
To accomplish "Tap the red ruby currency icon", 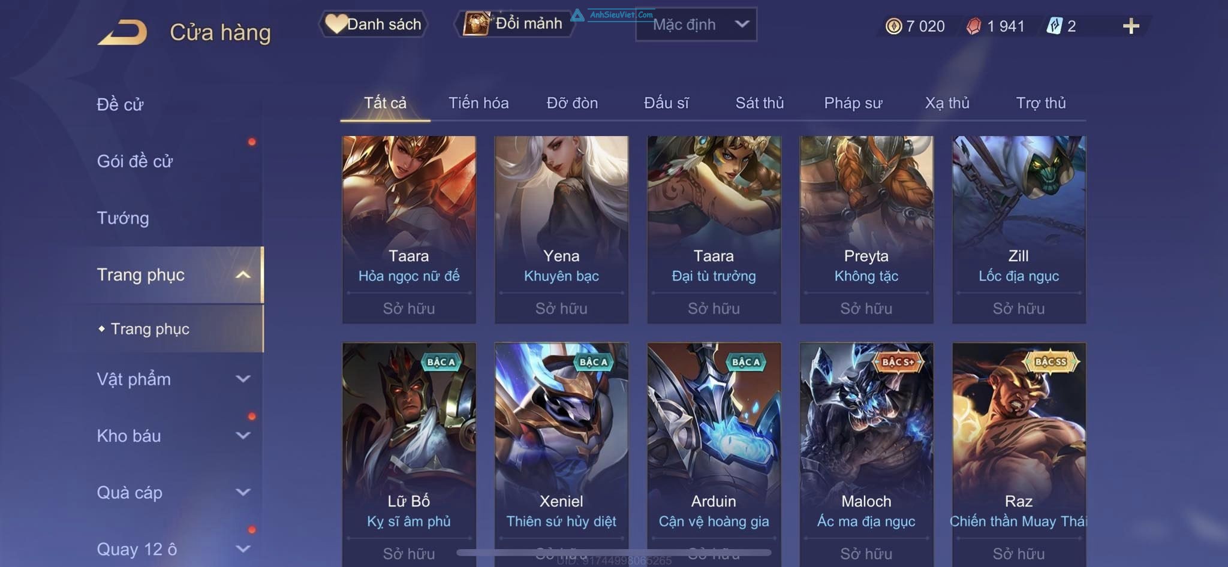I will pos(974,26).
